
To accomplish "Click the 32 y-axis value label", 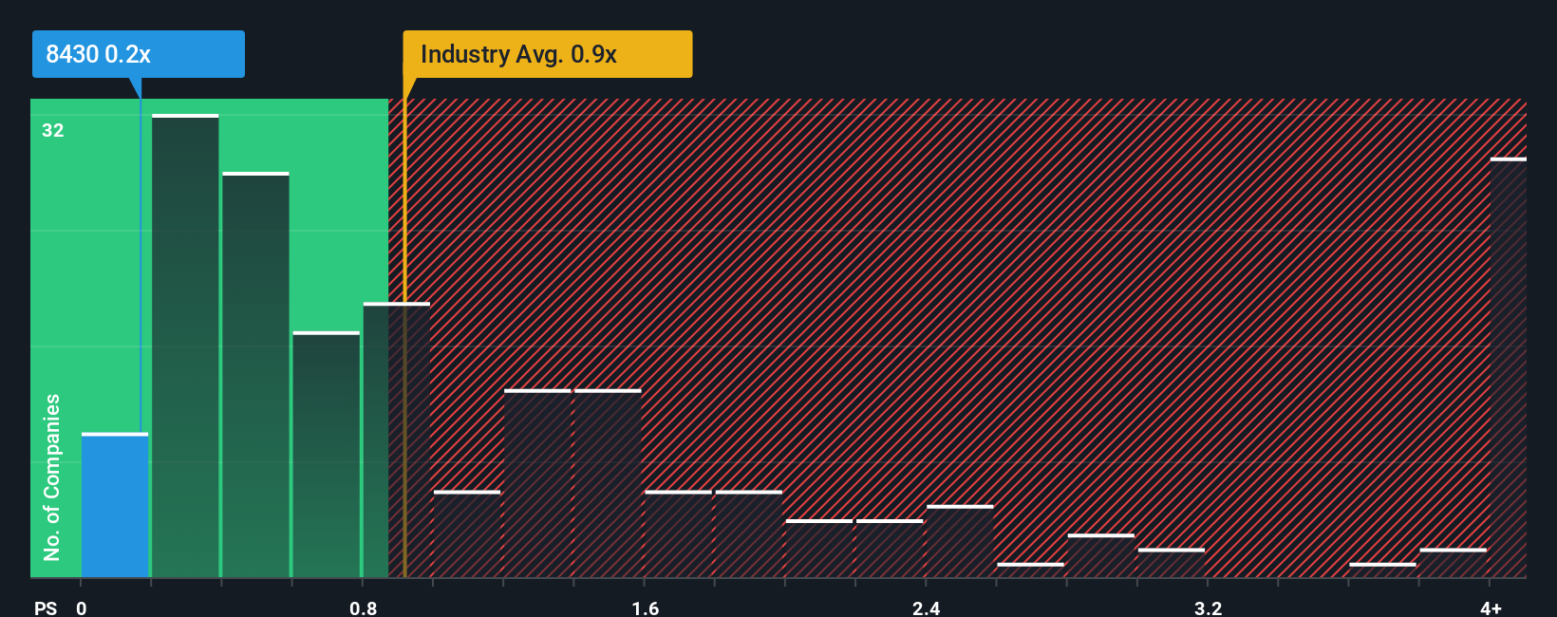I will coord(53,130).
